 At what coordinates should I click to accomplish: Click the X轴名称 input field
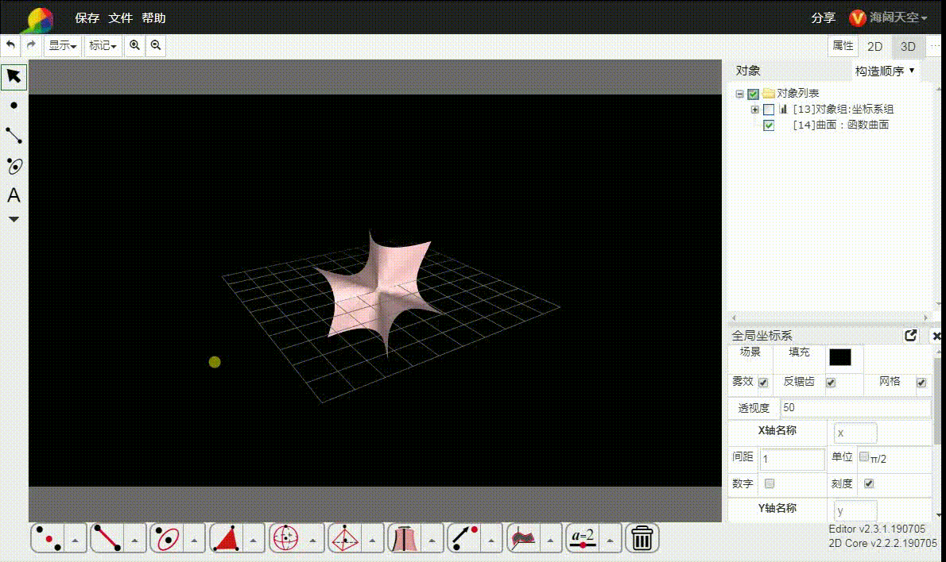tap(855, 433)
